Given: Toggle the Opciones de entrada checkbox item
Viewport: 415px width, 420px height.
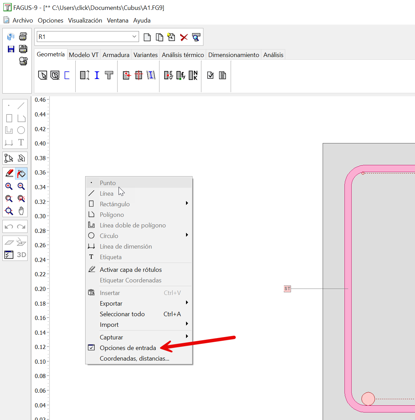Looking at the screenshot, I should coord(128,348).
